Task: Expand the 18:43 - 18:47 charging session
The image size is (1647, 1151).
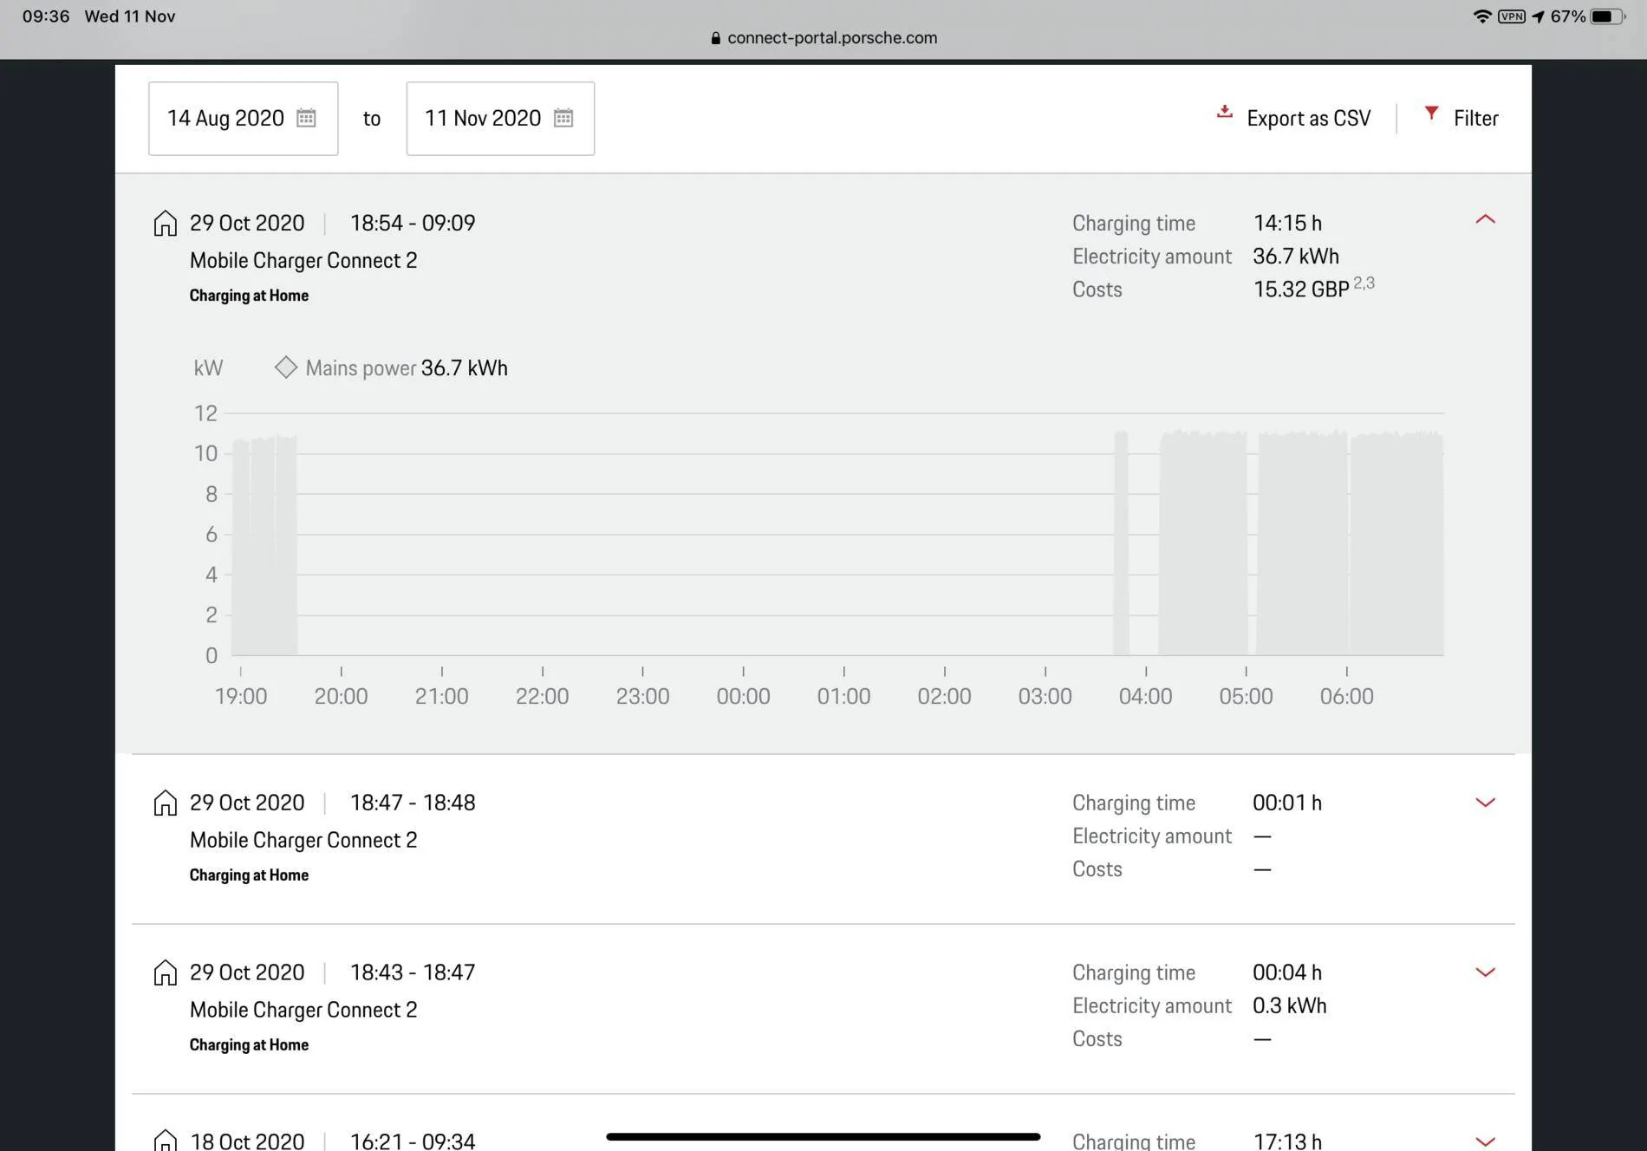Action: coord(1485,972)
